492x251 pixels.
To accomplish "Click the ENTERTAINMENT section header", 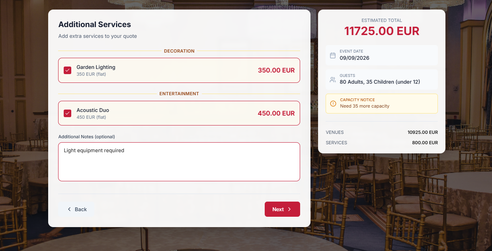I will (x=179, y=94).
